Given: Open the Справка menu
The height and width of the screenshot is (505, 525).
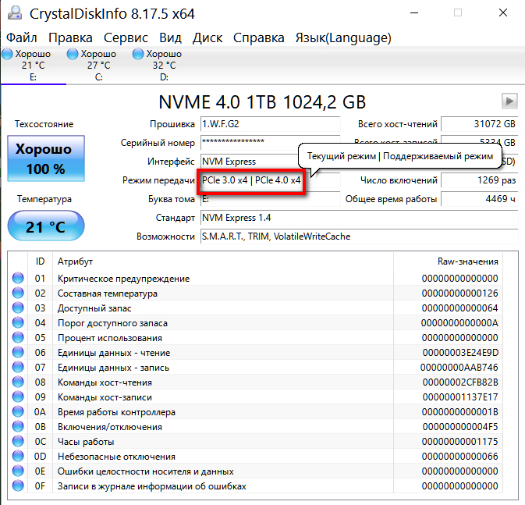Looking at the screenshot, I should (259, 38).
